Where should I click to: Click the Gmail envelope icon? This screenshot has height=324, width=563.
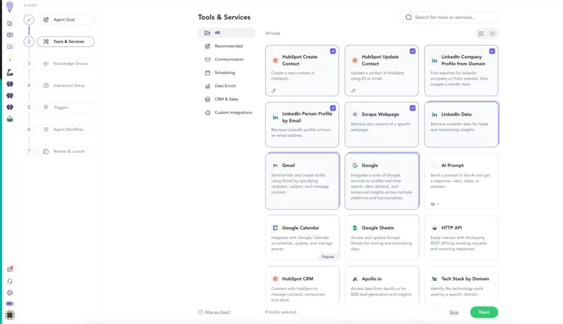tap(275, 166)
